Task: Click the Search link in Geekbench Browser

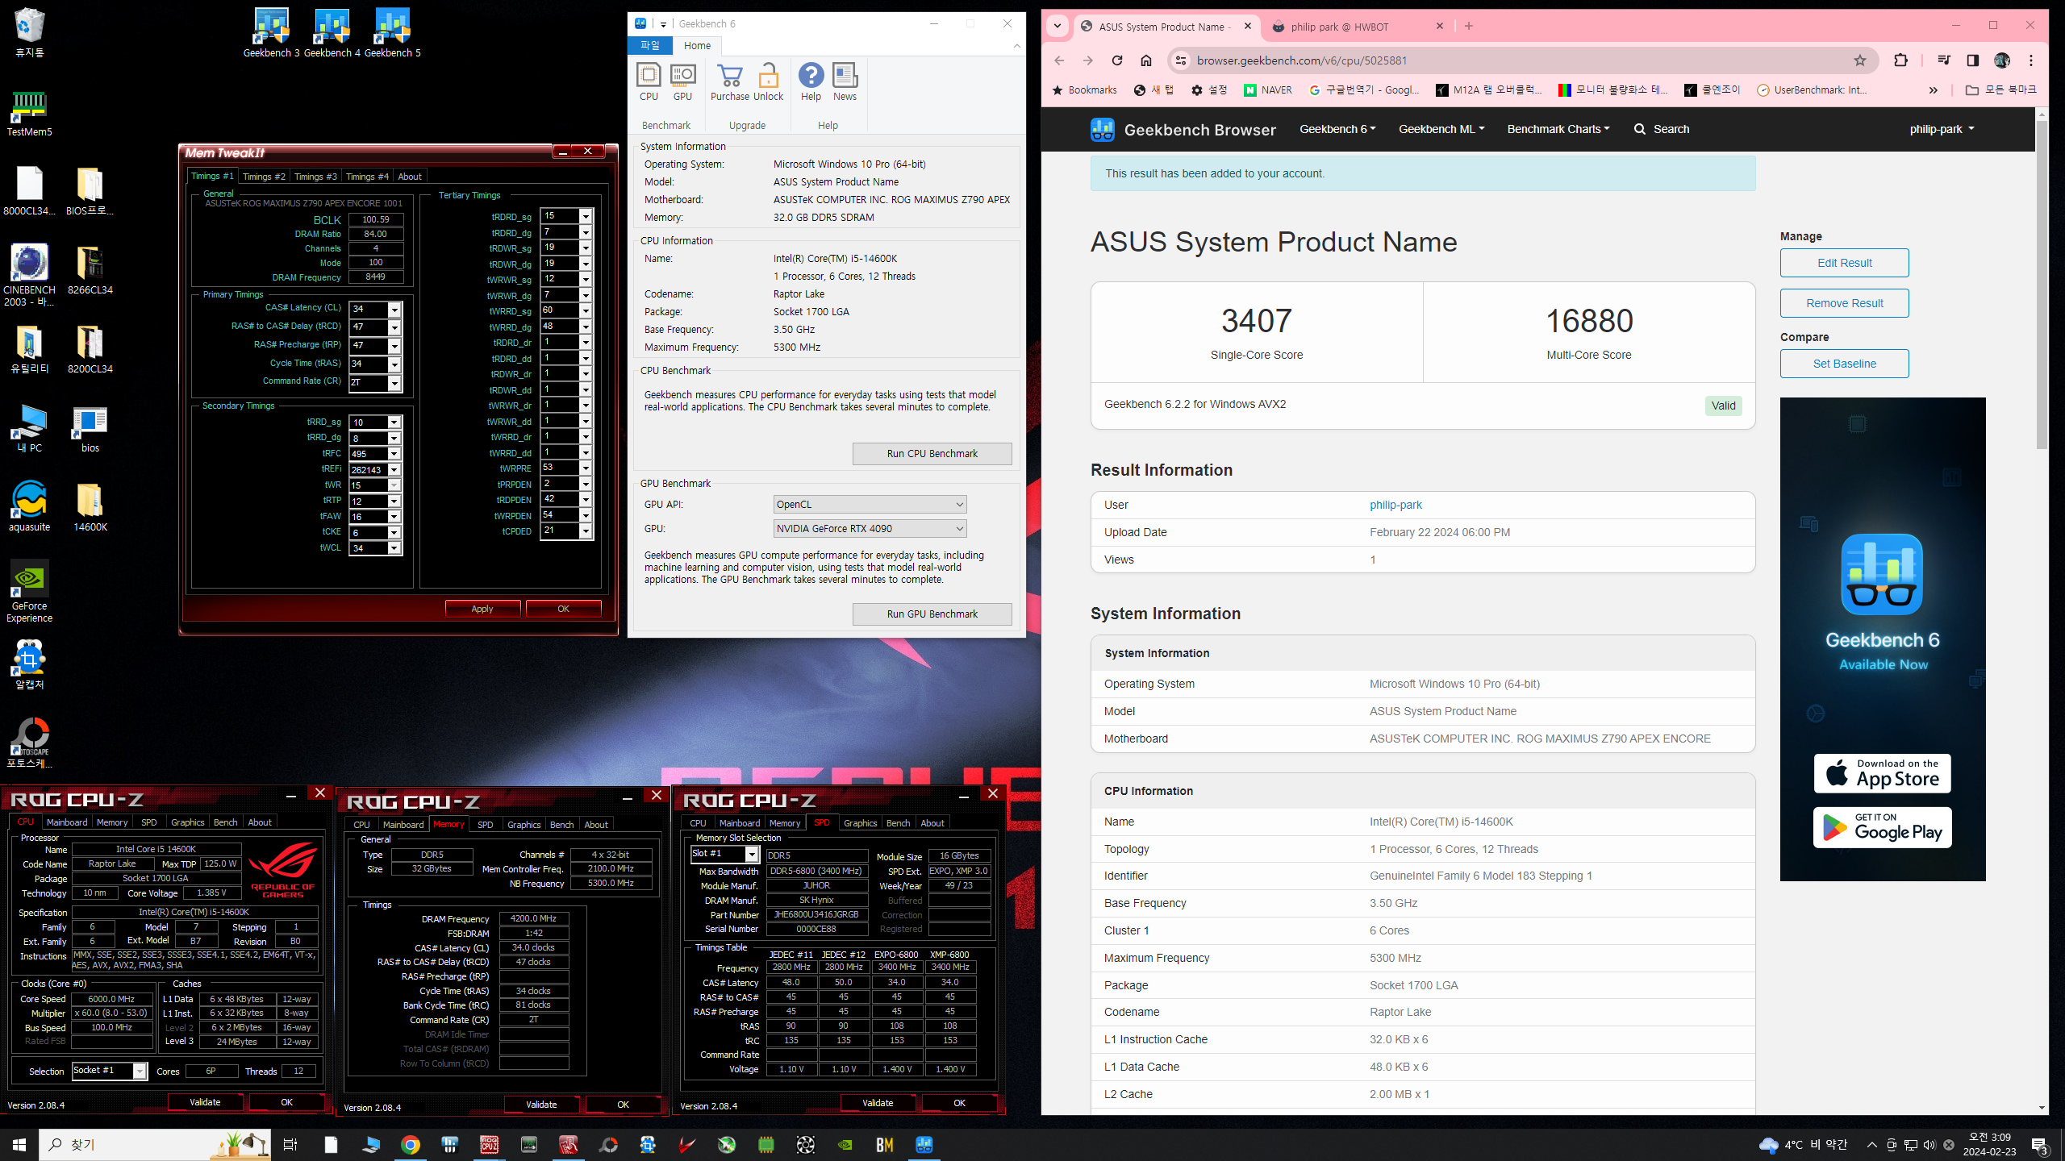Action: [1661, 129]
